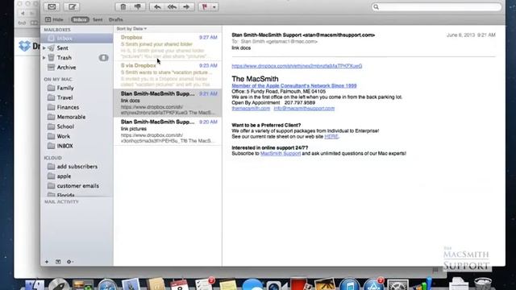Open the flag color dropdown arrow
Viewport: 516px width, 290px height.
(214, 6)
